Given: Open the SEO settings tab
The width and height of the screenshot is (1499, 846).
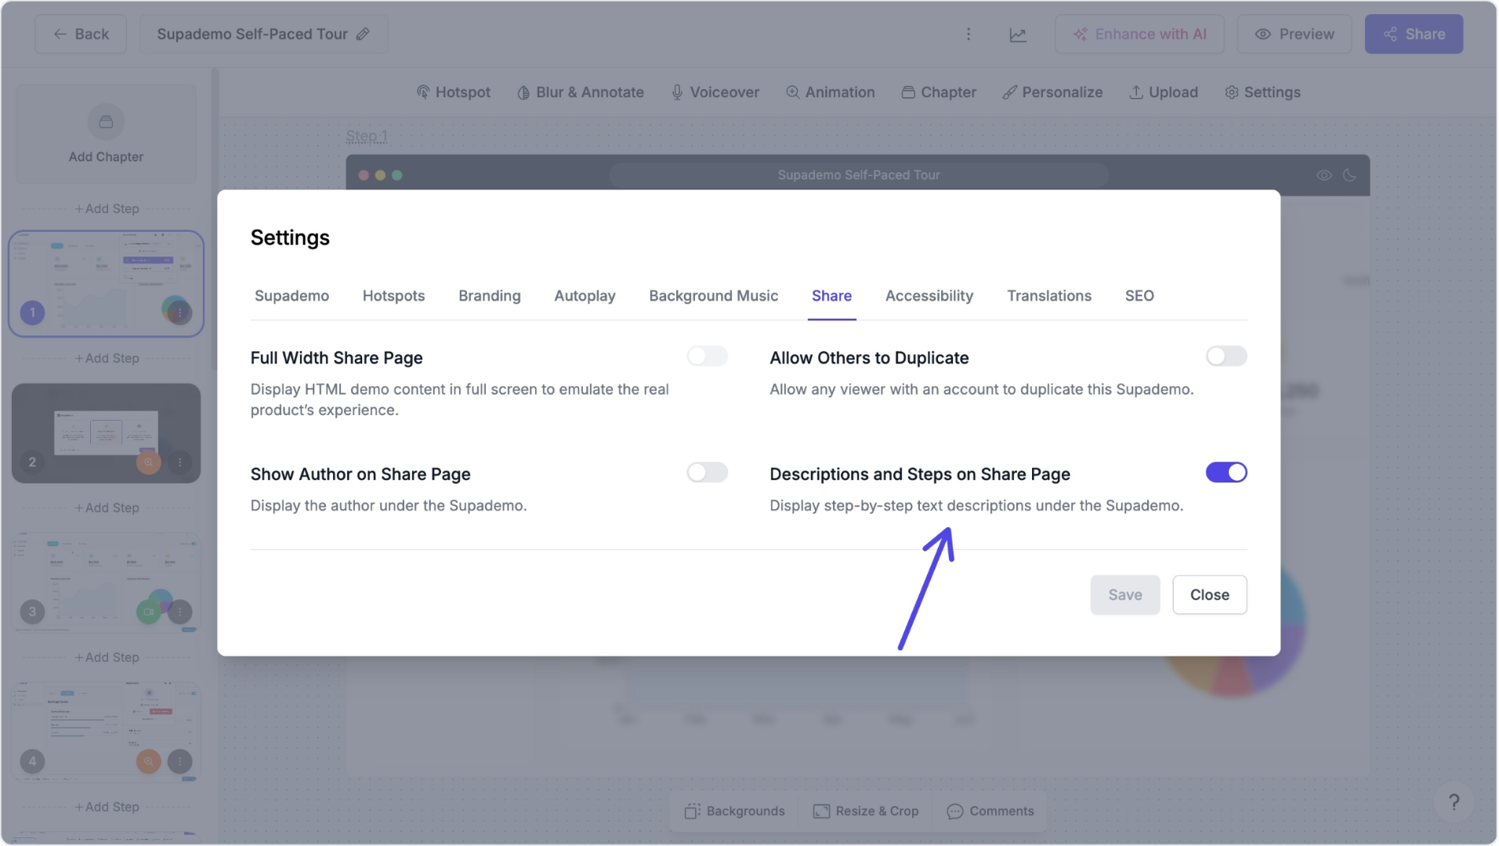Looking at the screenshot, I should tap(1139, 296).
